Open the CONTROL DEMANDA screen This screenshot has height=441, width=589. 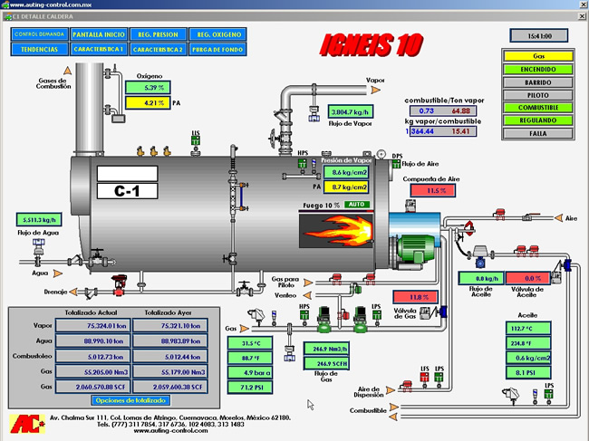click(40, 34)
